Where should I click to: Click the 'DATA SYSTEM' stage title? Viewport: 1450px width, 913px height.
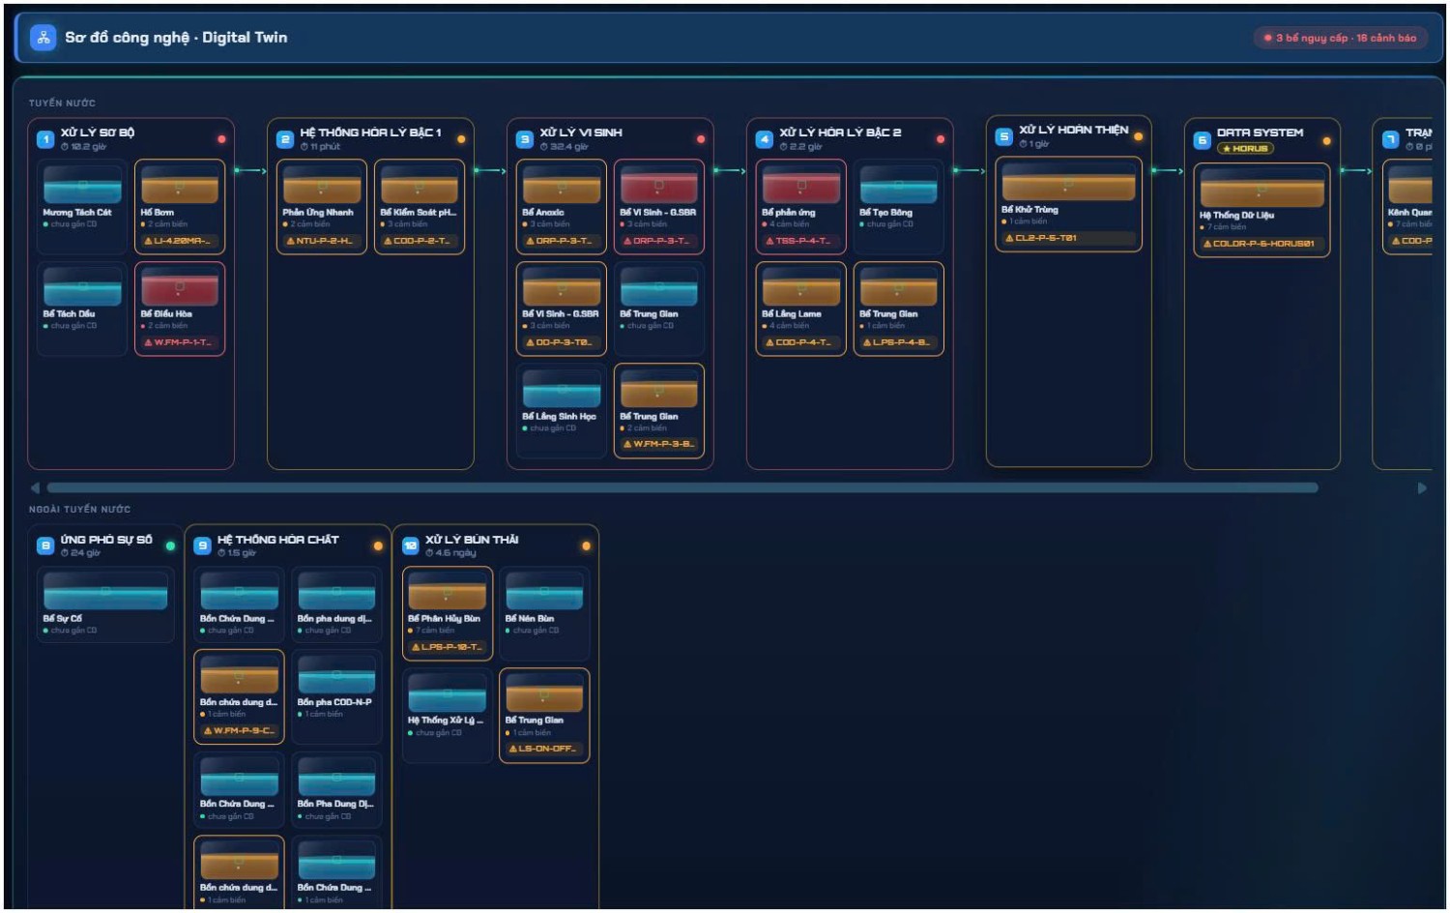coord(1260,133)
